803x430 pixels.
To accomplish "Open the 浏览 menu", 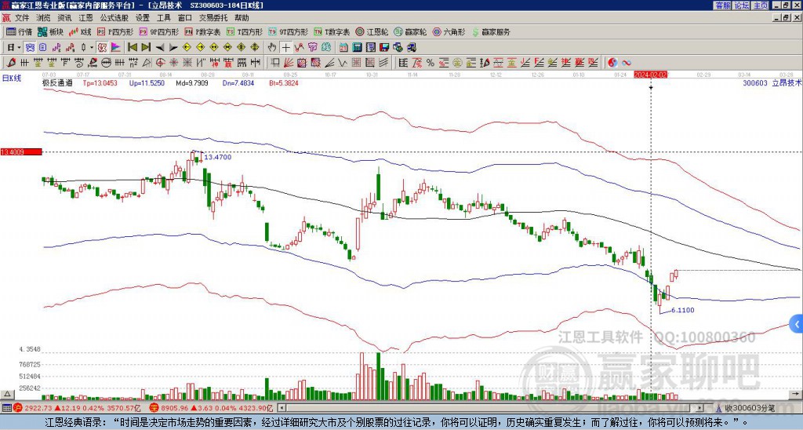I will 44,18.
